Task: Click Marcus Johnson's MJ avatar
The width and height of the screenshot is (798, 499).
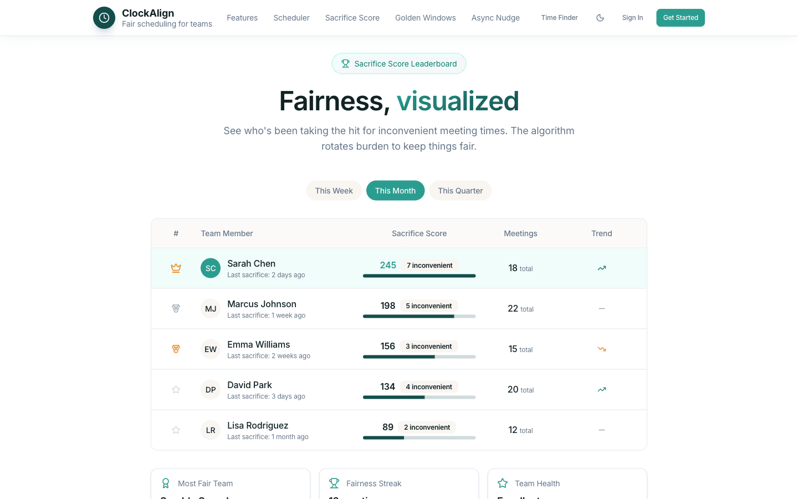Action: pos(211,308)
